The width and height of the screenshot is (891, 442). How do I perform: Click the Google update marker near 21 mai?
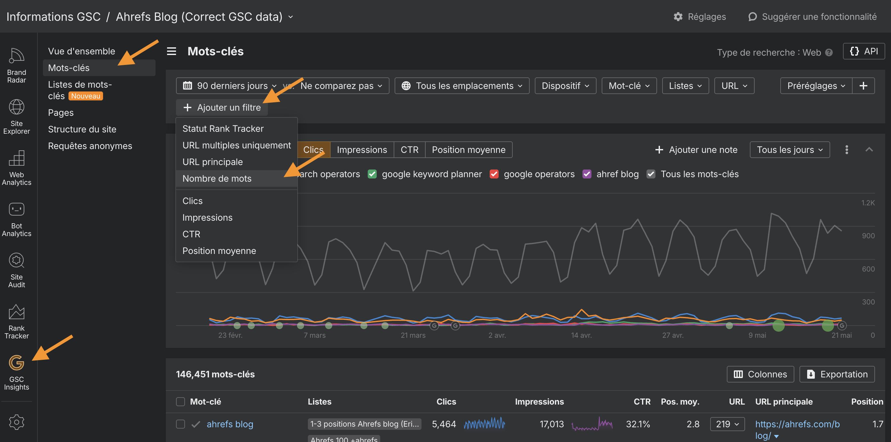pos(842,325)
